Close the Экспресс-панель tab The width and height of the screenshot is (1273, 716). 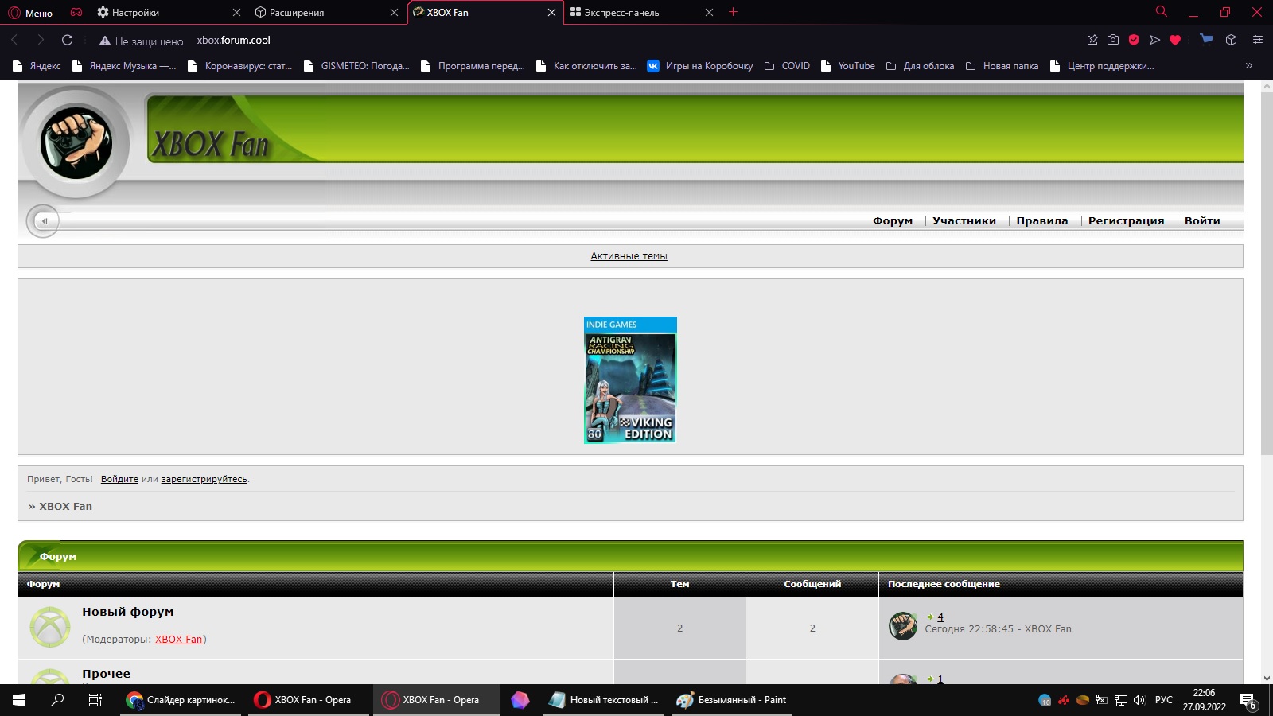[709, 13]
